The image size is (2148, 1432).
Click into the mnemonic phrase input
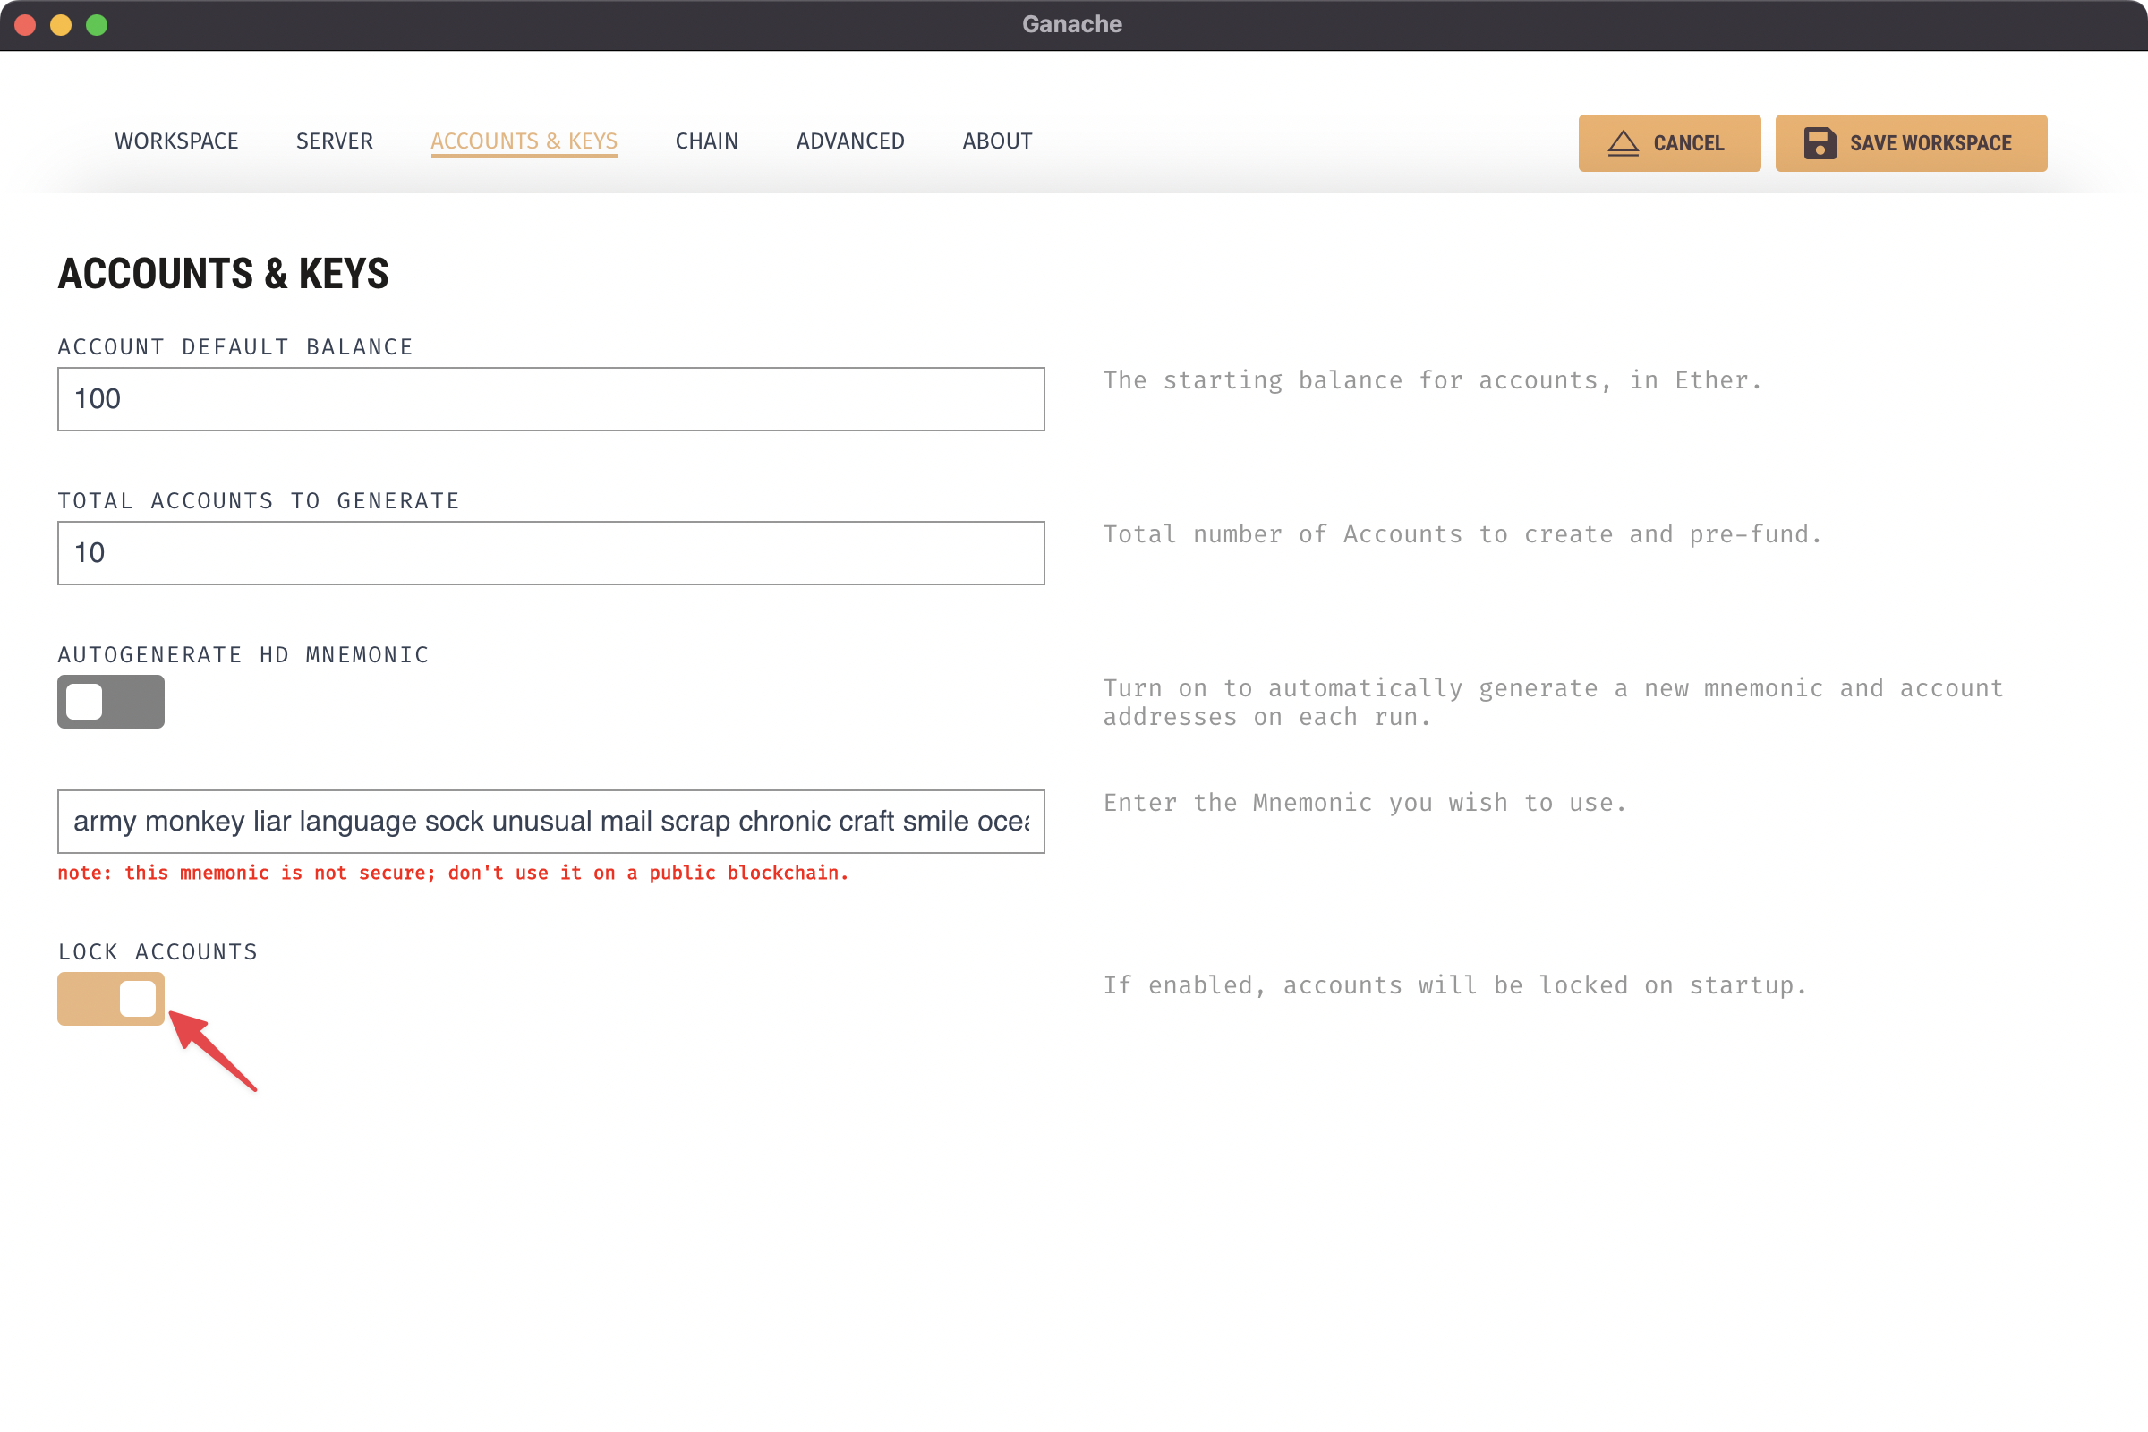550,822
